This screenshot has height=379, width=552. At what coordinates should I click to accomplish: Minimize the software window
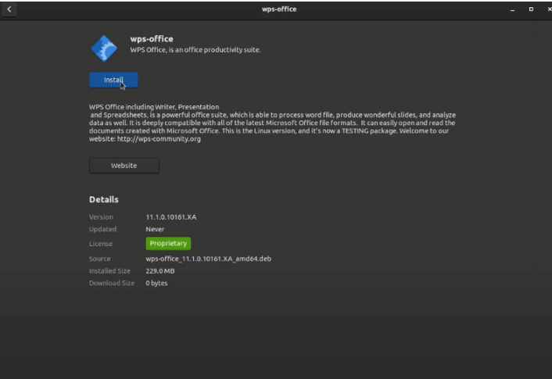(513, 9)
